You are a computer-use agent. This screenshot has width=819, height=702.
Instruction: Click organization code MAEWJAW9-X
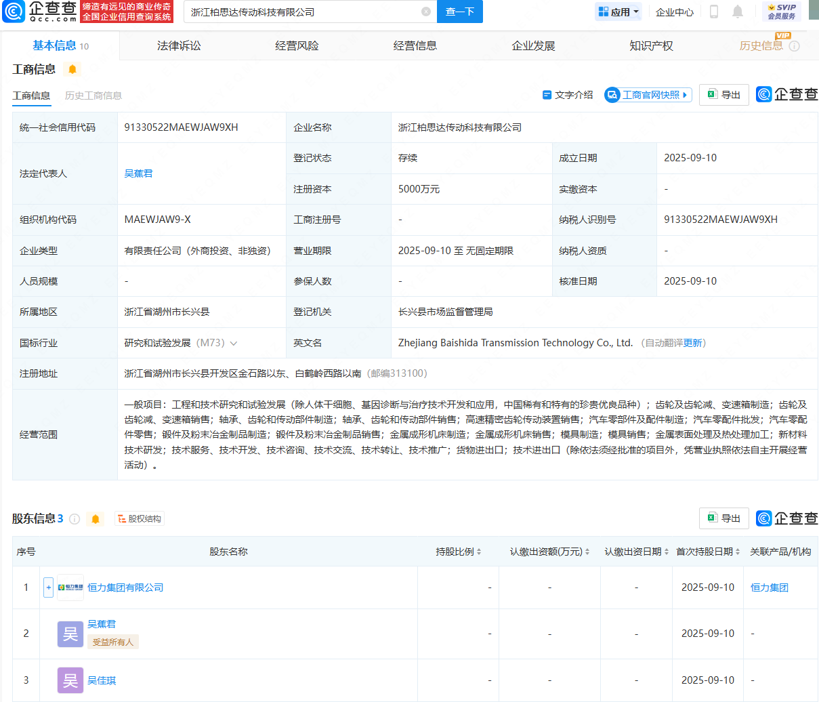click(x=158, y=220)
